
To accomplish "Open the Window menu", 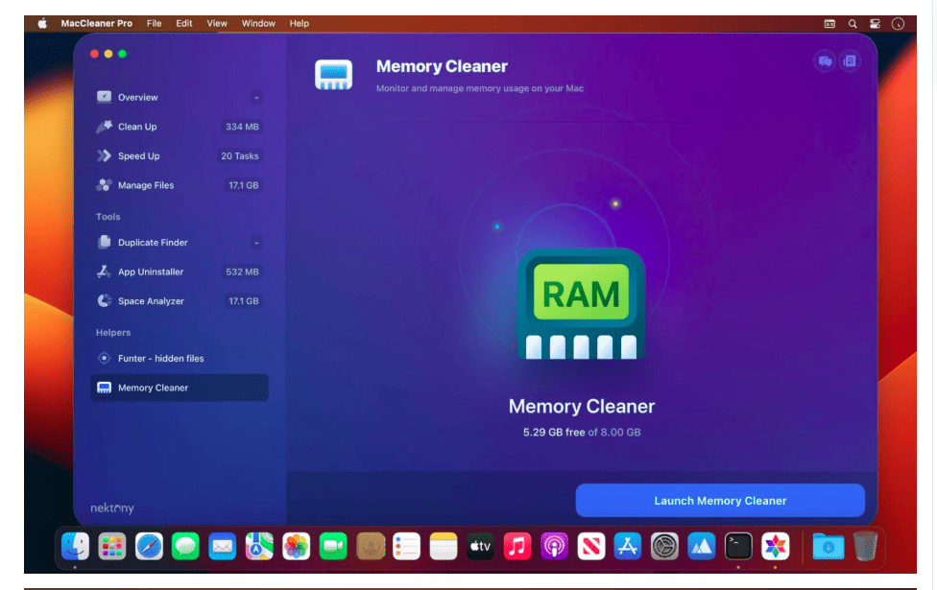I will (x=258, y=23).
